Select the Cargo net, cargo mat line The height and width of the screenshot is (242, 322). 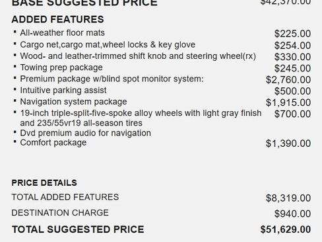pos(108,45)
